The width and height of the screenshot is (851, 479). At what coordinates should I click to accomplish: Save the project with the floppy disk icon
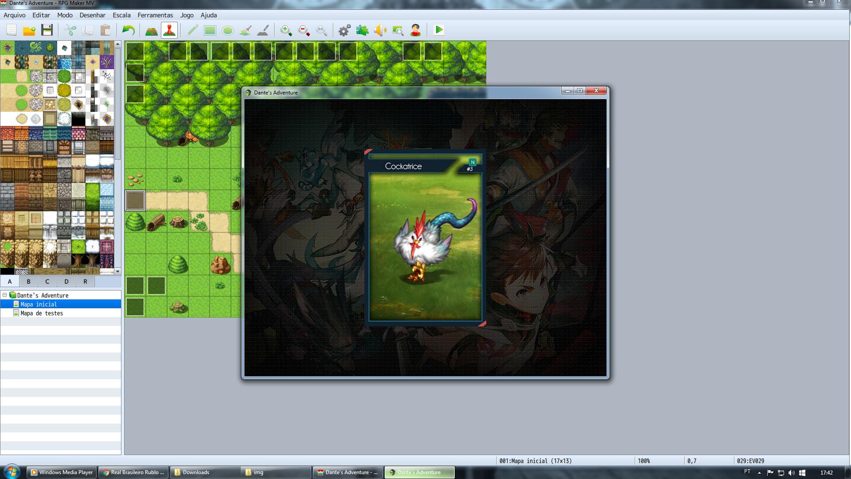pyautogui.click(x=47, y=30)
